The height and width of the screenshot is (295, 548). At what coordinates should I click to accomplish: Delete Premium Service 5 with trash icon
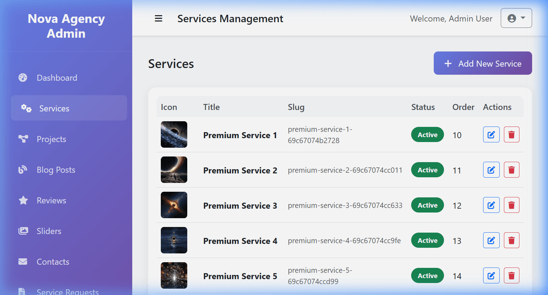(x=512, y=276)
